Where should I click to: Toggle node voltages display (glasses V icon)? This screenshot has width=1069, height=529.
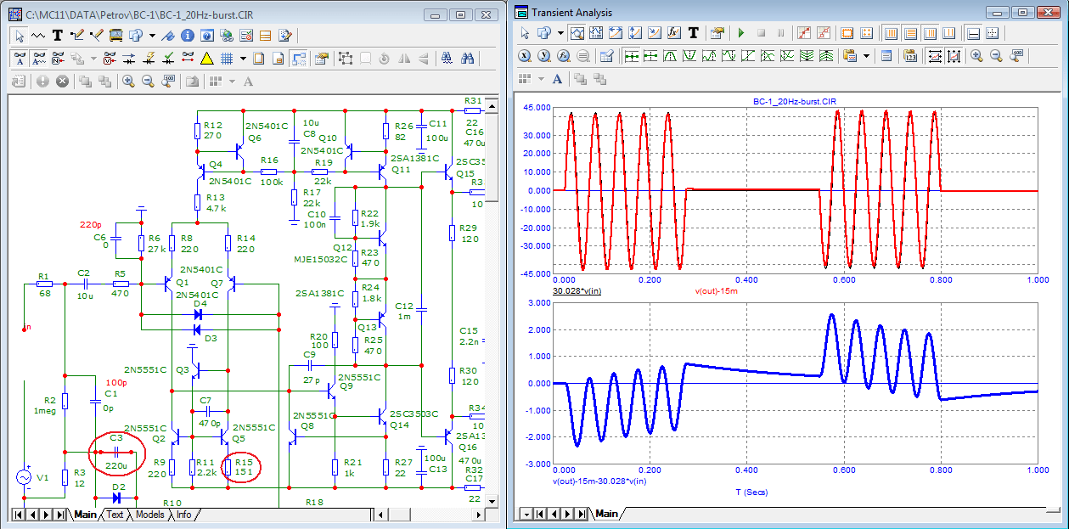[110, 59]
